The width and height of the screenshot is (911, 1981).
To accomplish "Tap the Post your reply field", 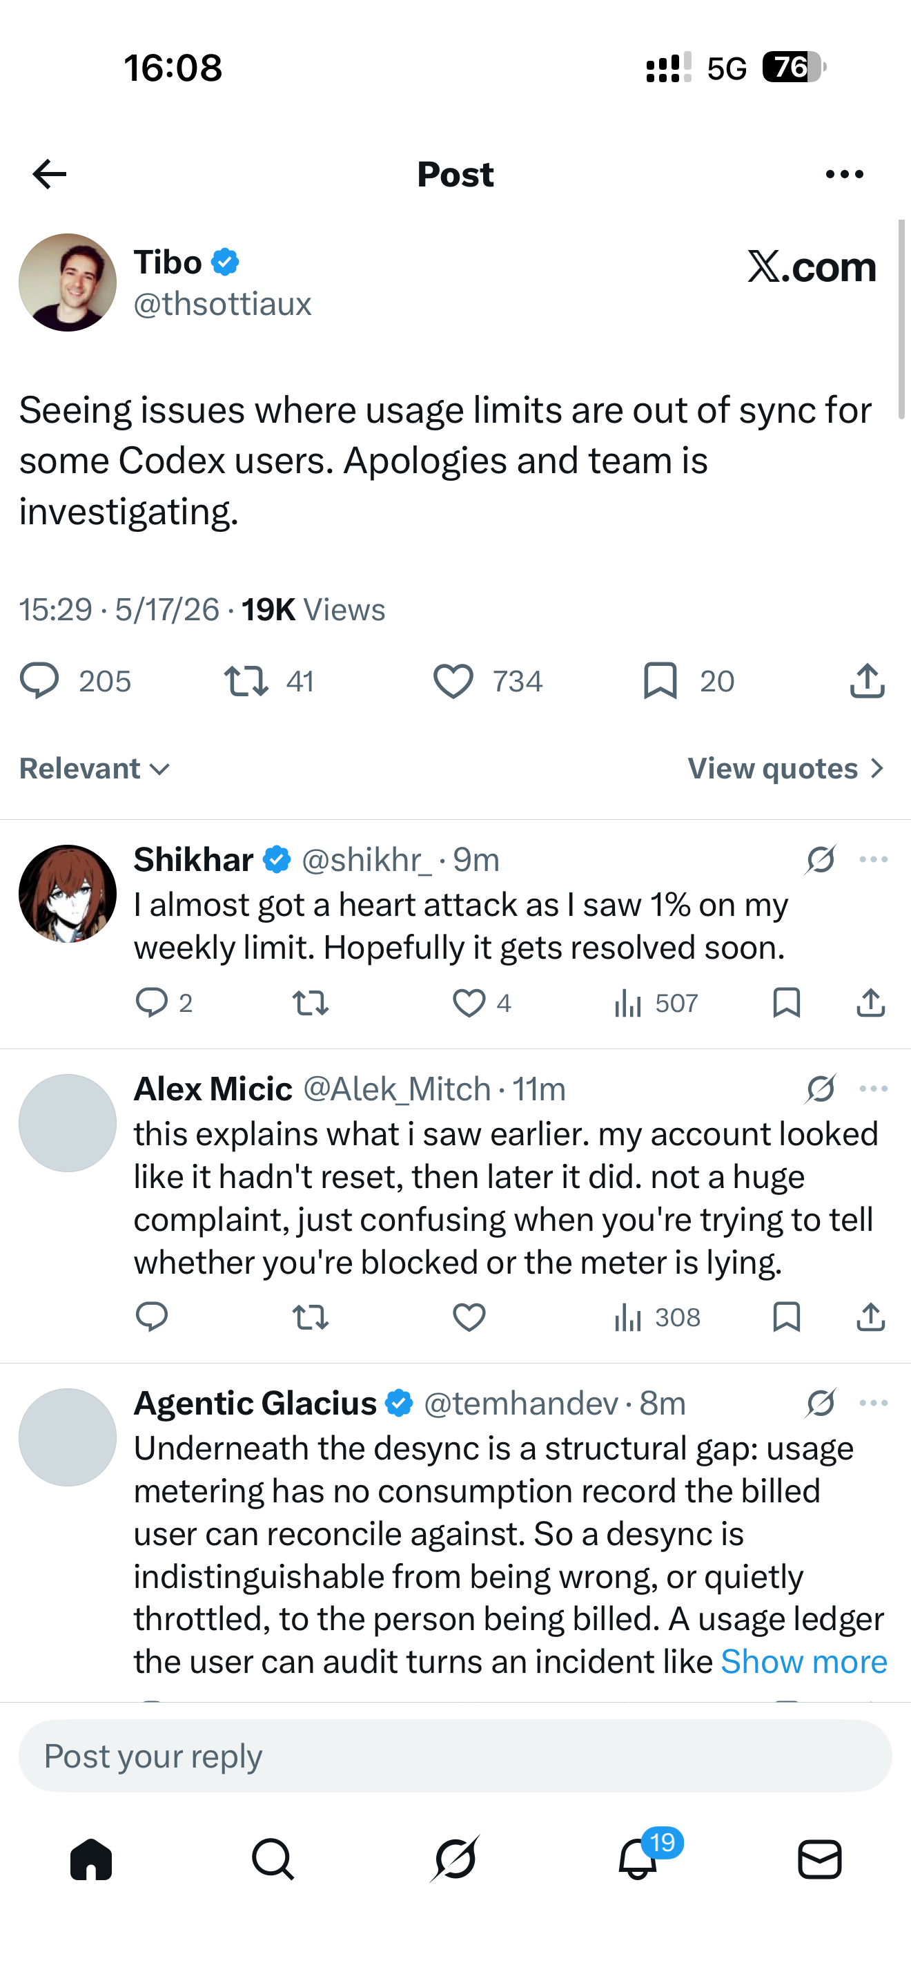I will (x=455, y=1756).
